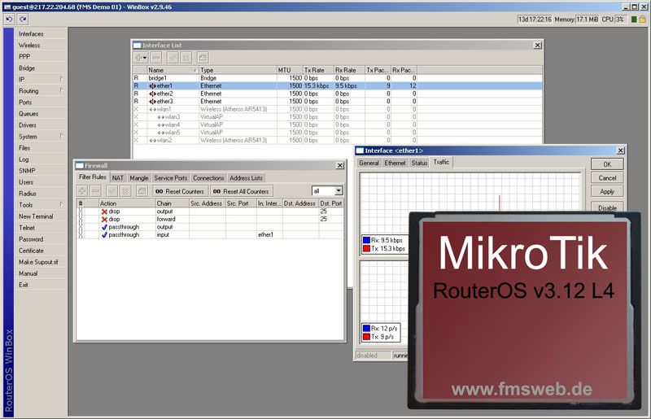651x419 pixels.
Task: Click the Disable (cross) icon in Interface List toolbar
Action: click(187, 58)
